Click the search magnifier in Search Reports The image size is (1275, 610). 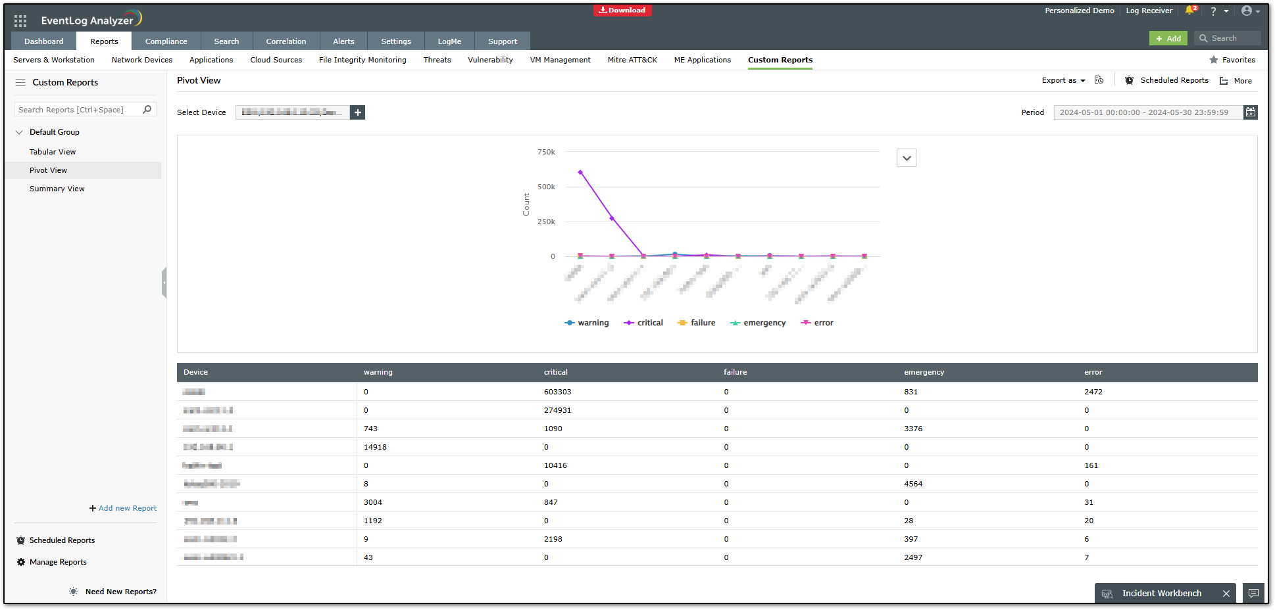tap(147, 110)
